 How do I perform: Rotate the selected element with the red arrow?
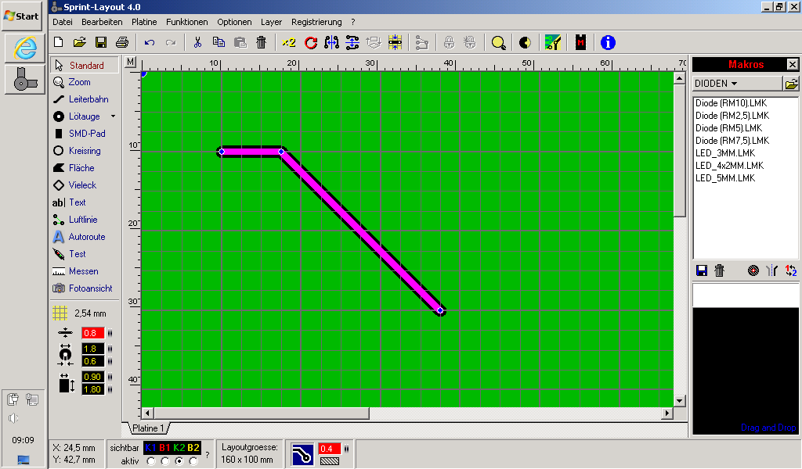click(x=310, y=42)
